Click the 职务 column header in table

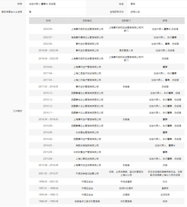point(165,21)
